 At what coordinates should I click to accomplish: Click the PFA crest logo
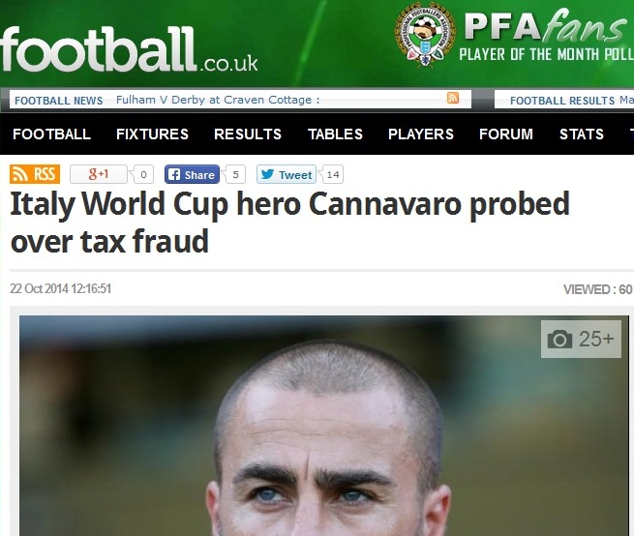[425, 35]
